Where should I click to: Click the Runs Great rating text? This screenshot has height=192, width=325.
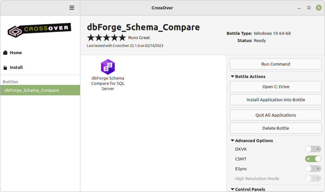pos(139,38)
